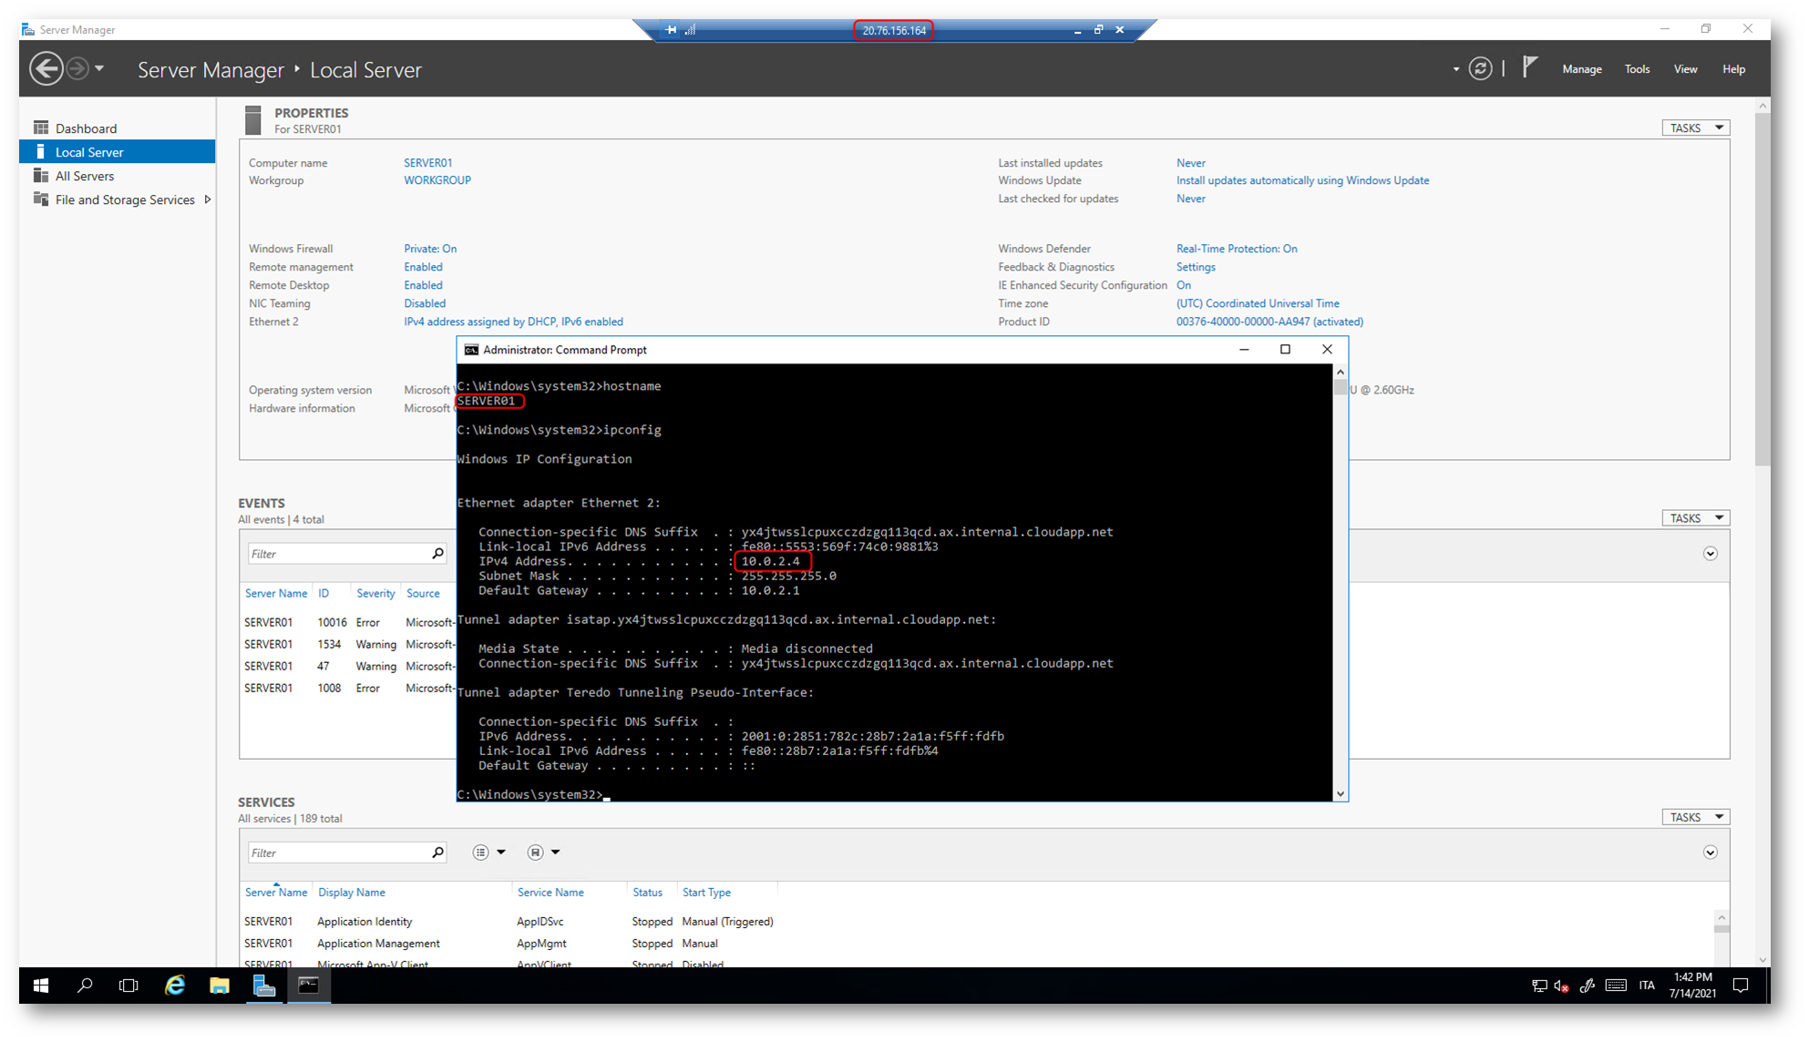
Task: Click IE Enhanced Security Configuration On link
Action: 1183,285
